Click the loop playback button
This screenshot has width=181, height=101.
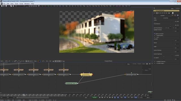tap(115, 97)
